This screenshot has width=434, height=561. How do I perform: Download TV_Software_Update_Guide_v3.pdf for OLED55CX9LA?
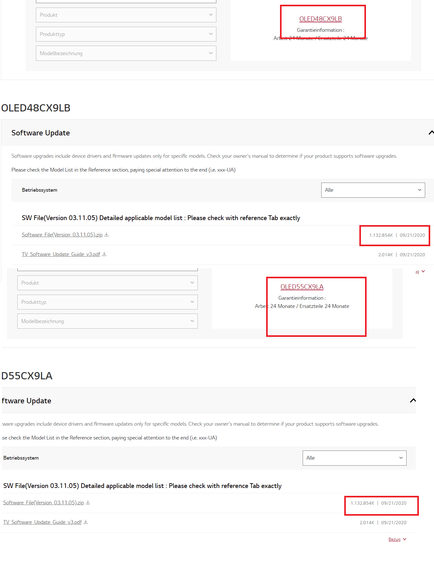pos(43,522)
